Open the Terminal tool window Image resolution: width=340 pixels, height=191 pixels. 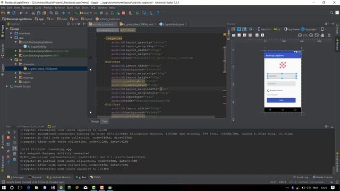pos(35,177)
